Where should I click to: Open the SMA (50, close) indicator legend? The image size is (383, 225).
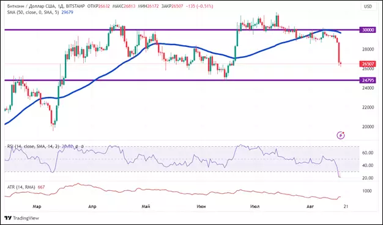tap(33, 12)
